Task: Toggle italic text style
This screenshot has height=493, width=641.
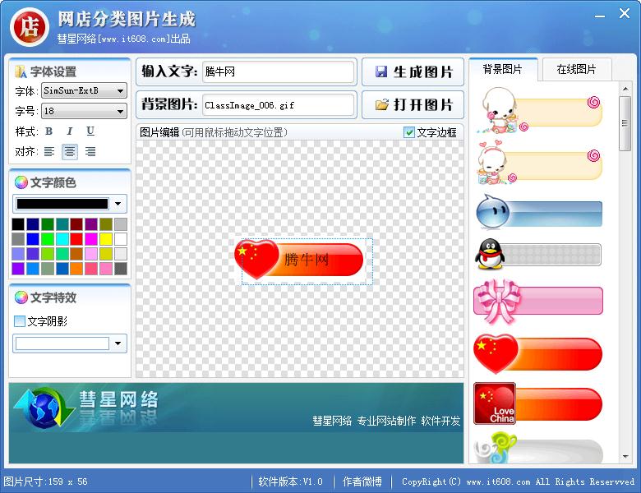Action: click(x=70, y=131)
